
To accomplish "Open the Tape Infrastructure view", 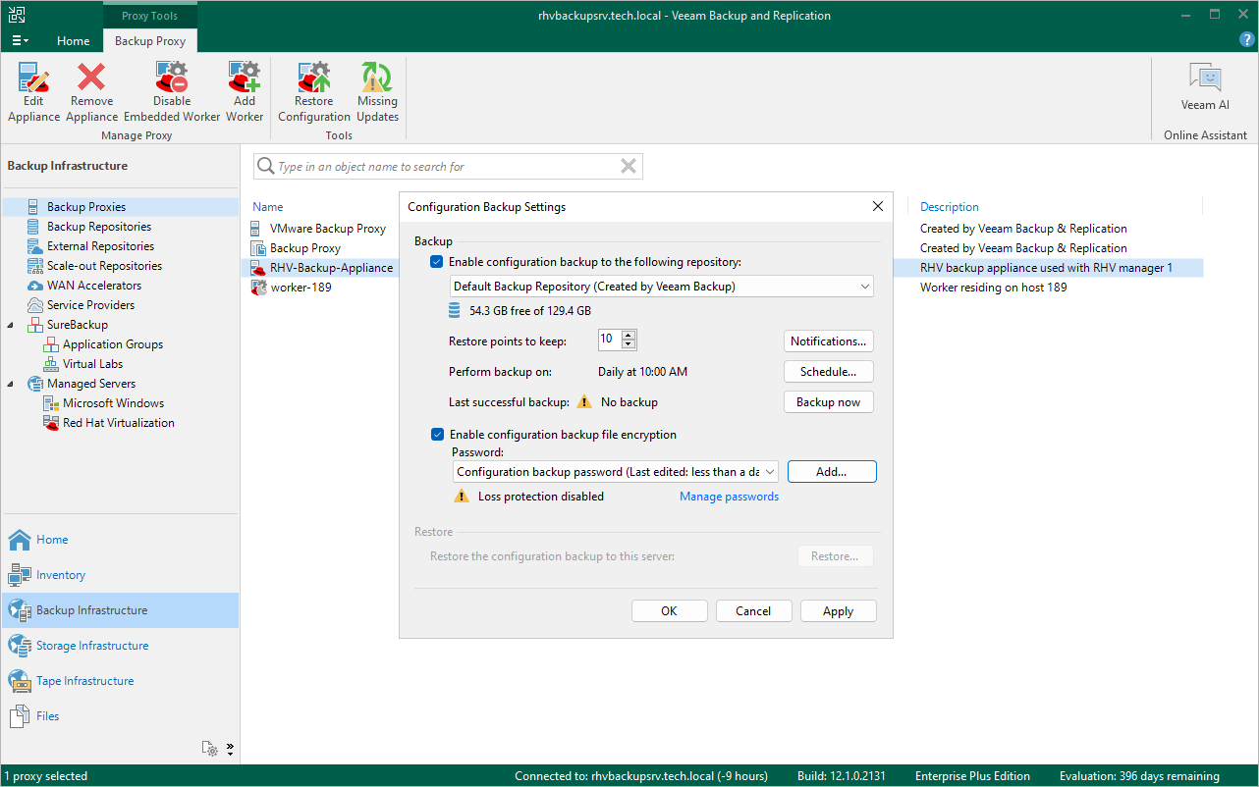I will 84,681.
